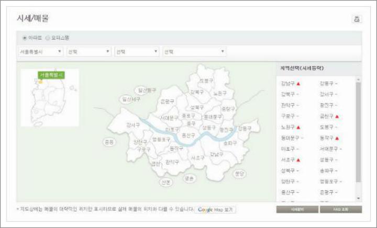The image size is (377, 228).
Task: Select 마포구 in the region list
Action: [x=288, y=149]
